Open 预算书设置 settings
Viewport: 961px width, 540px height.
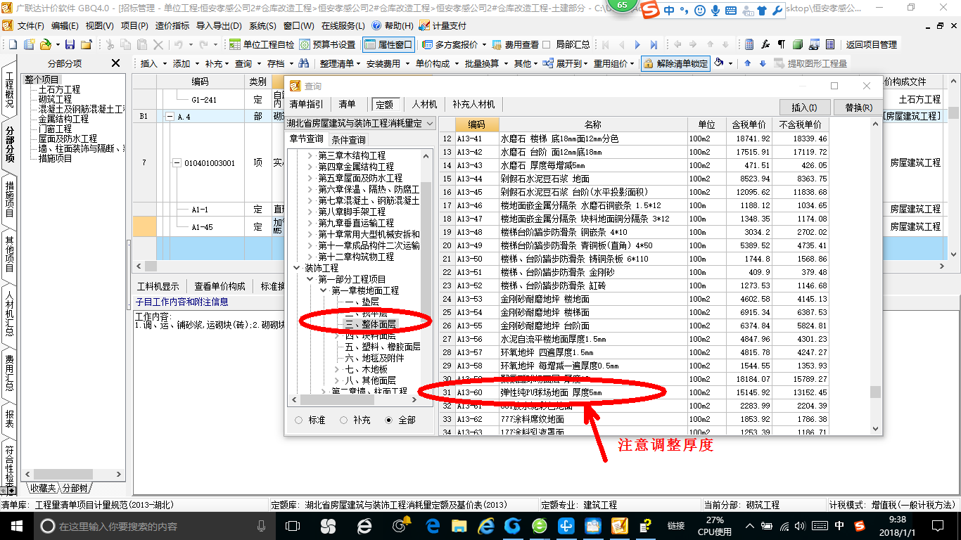click(x=327, y=44)
